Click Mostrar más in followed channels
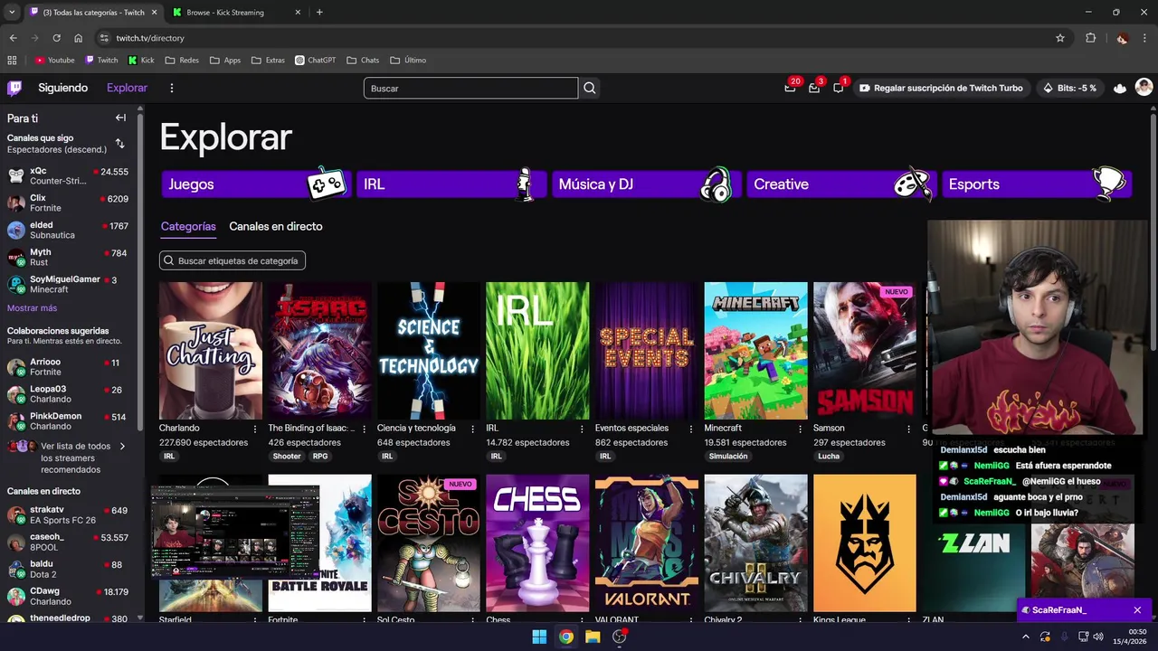 point(33,308)
